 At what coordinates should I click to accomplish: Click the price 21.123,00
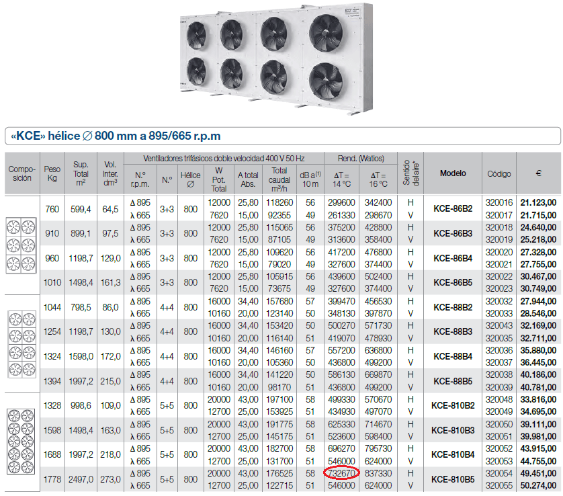[x=538, y=202]
